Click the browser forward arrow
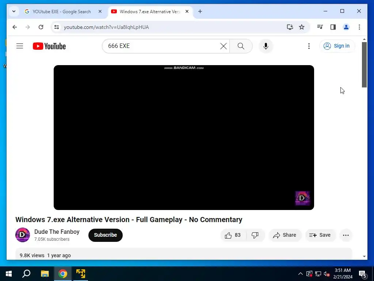Screen dimensions: 374x281 [x=28, y=27]
